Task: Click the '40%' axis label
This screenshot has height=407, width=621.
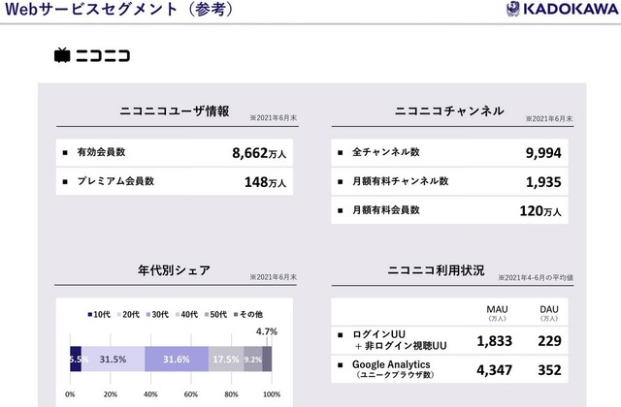Action: [x=150, y=394]
